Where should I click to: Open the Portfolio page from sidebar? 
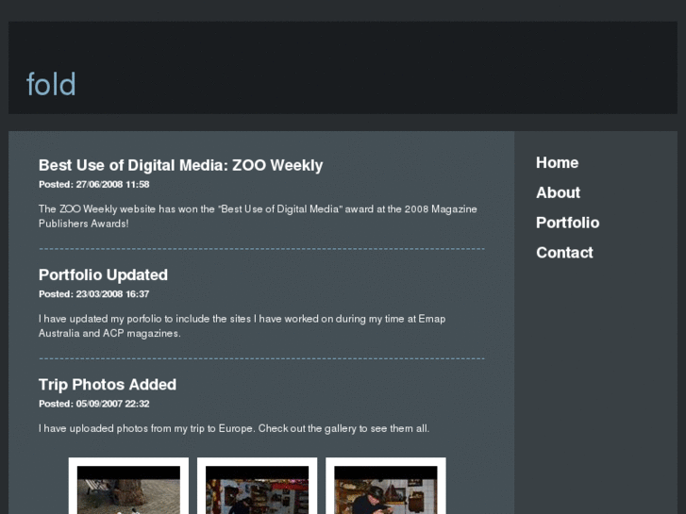567,223
